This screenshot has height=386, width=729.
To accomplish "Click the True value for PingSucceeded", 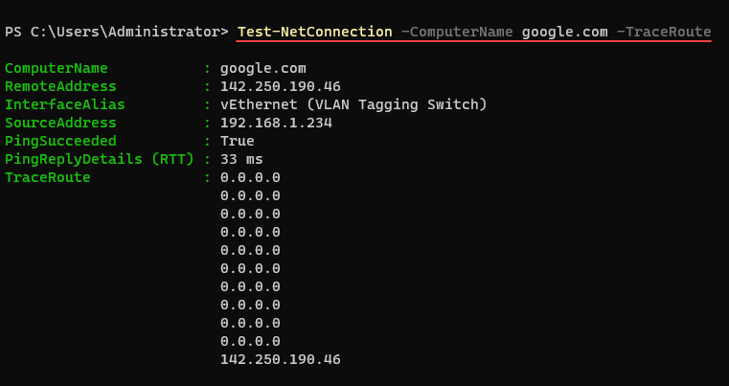I will point(237,141).
